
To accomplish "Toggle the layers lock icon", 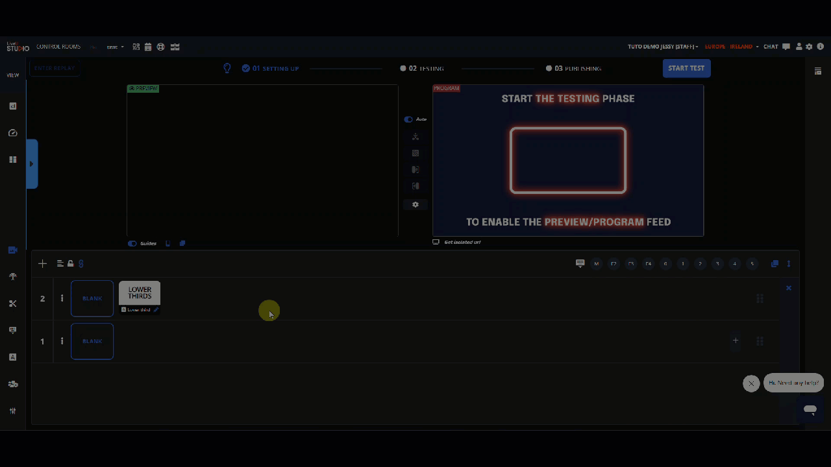I will coord(71,263).
